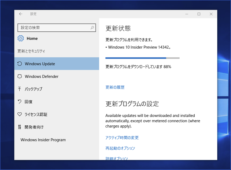Image resolution: width=231 pixels, height=170 pixels.
Task: Click the Home gear icon
Action: (21, 38)
